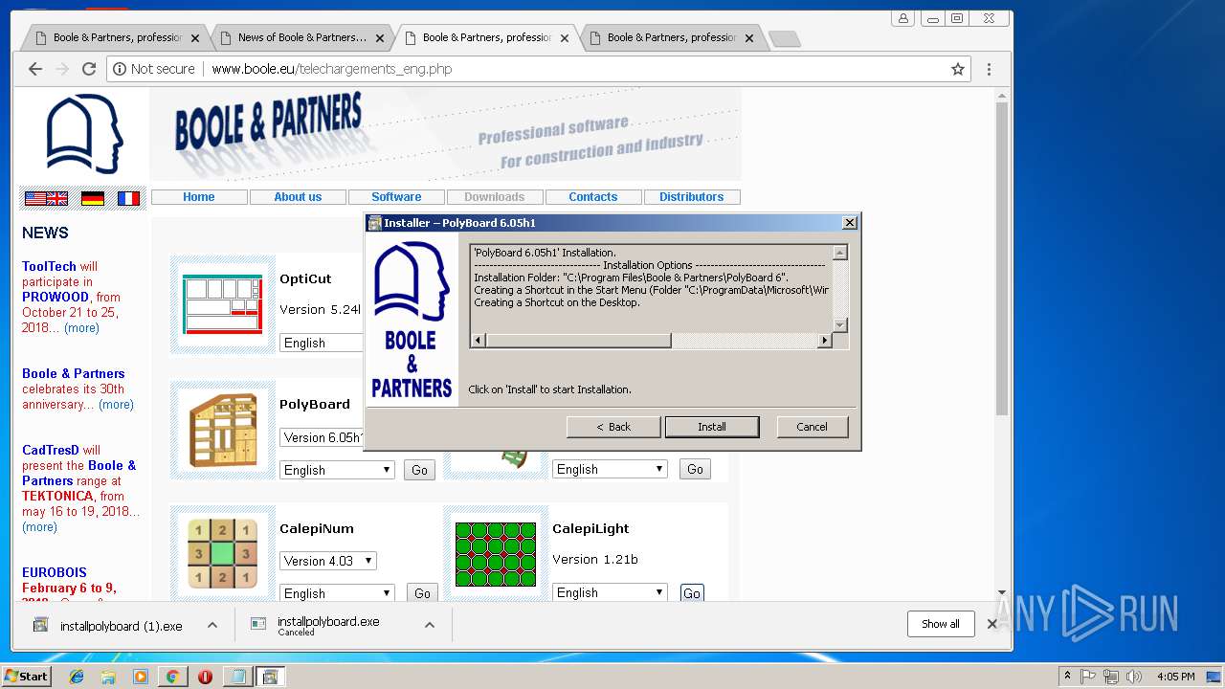The height and width of the screenshot is (689, 1225).
Task: Open the PolyBoard version dropdown
Action: tap(323, 437)
